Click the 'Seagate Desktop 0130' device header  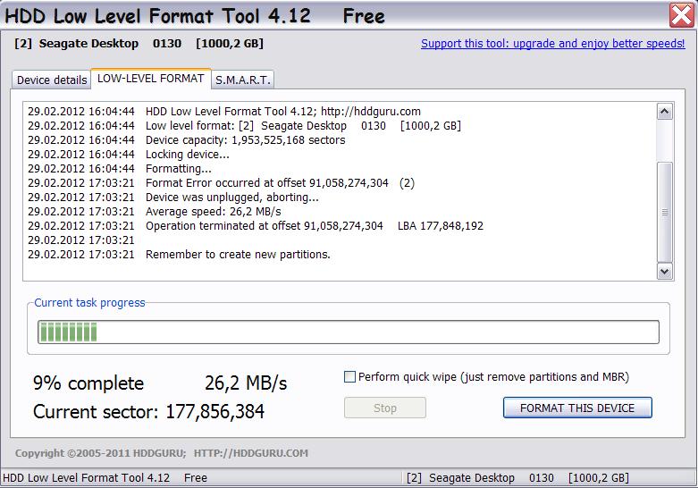139,44
